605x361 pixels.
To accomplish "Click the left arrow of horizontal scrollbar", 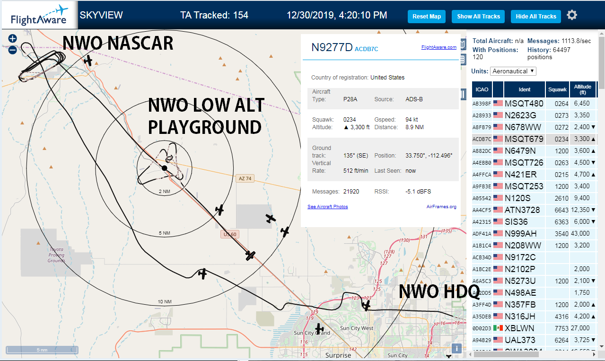I will point(471,353).
